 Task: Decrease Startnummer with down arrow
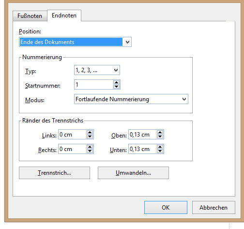(116, 87)
